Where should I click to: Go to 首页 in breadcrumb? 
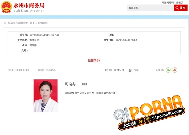pyautogui.click(x=32, y=23)
